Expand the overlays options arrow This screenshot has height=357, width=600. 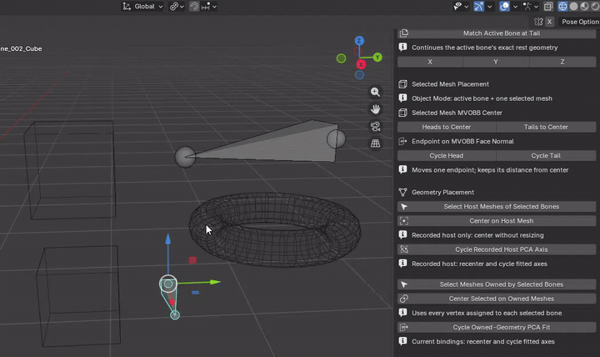(x=515, y=7)
